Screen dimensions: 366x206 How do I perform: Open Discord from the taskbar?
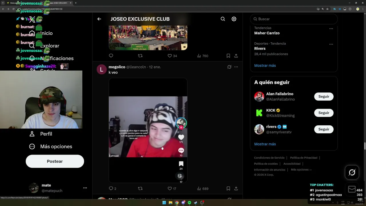(x=183, y=203)
